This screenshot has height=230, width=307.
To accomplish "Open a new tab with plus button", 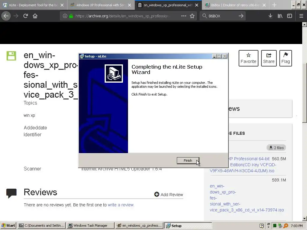I will (274, 5).
